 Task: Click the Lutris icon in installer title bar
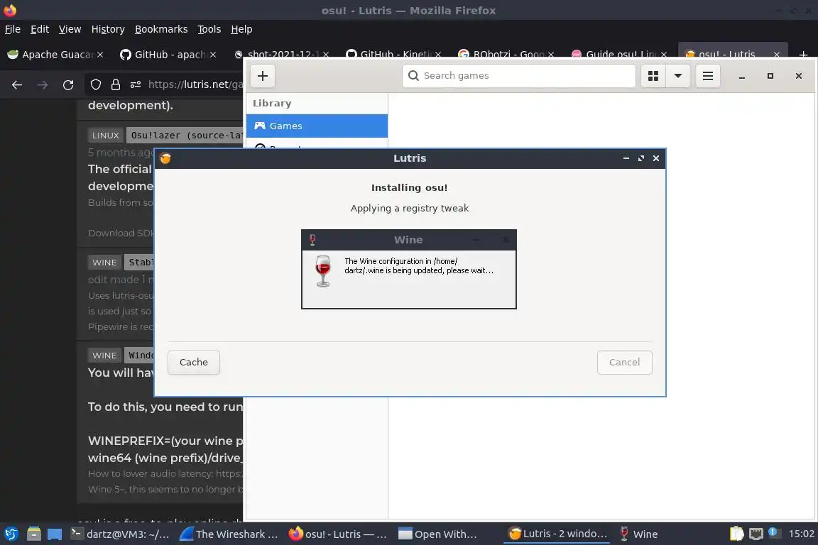165,158
